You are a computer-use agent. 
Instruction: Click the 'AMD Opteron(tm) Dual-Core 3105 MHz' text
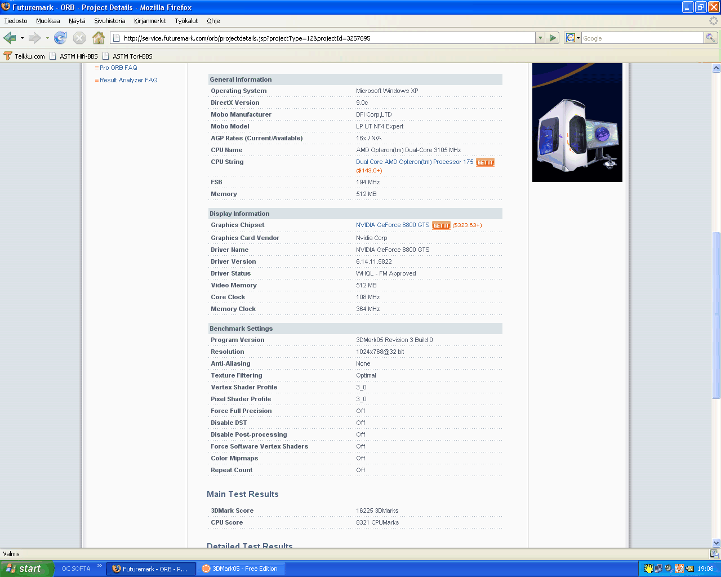pyautogui.click(x=408, y=150)
